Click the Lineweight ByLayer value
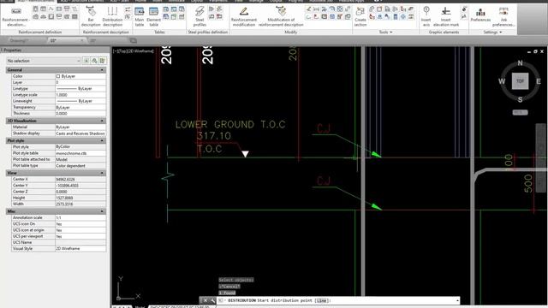The image size is (548, 308). pos(80,101)
